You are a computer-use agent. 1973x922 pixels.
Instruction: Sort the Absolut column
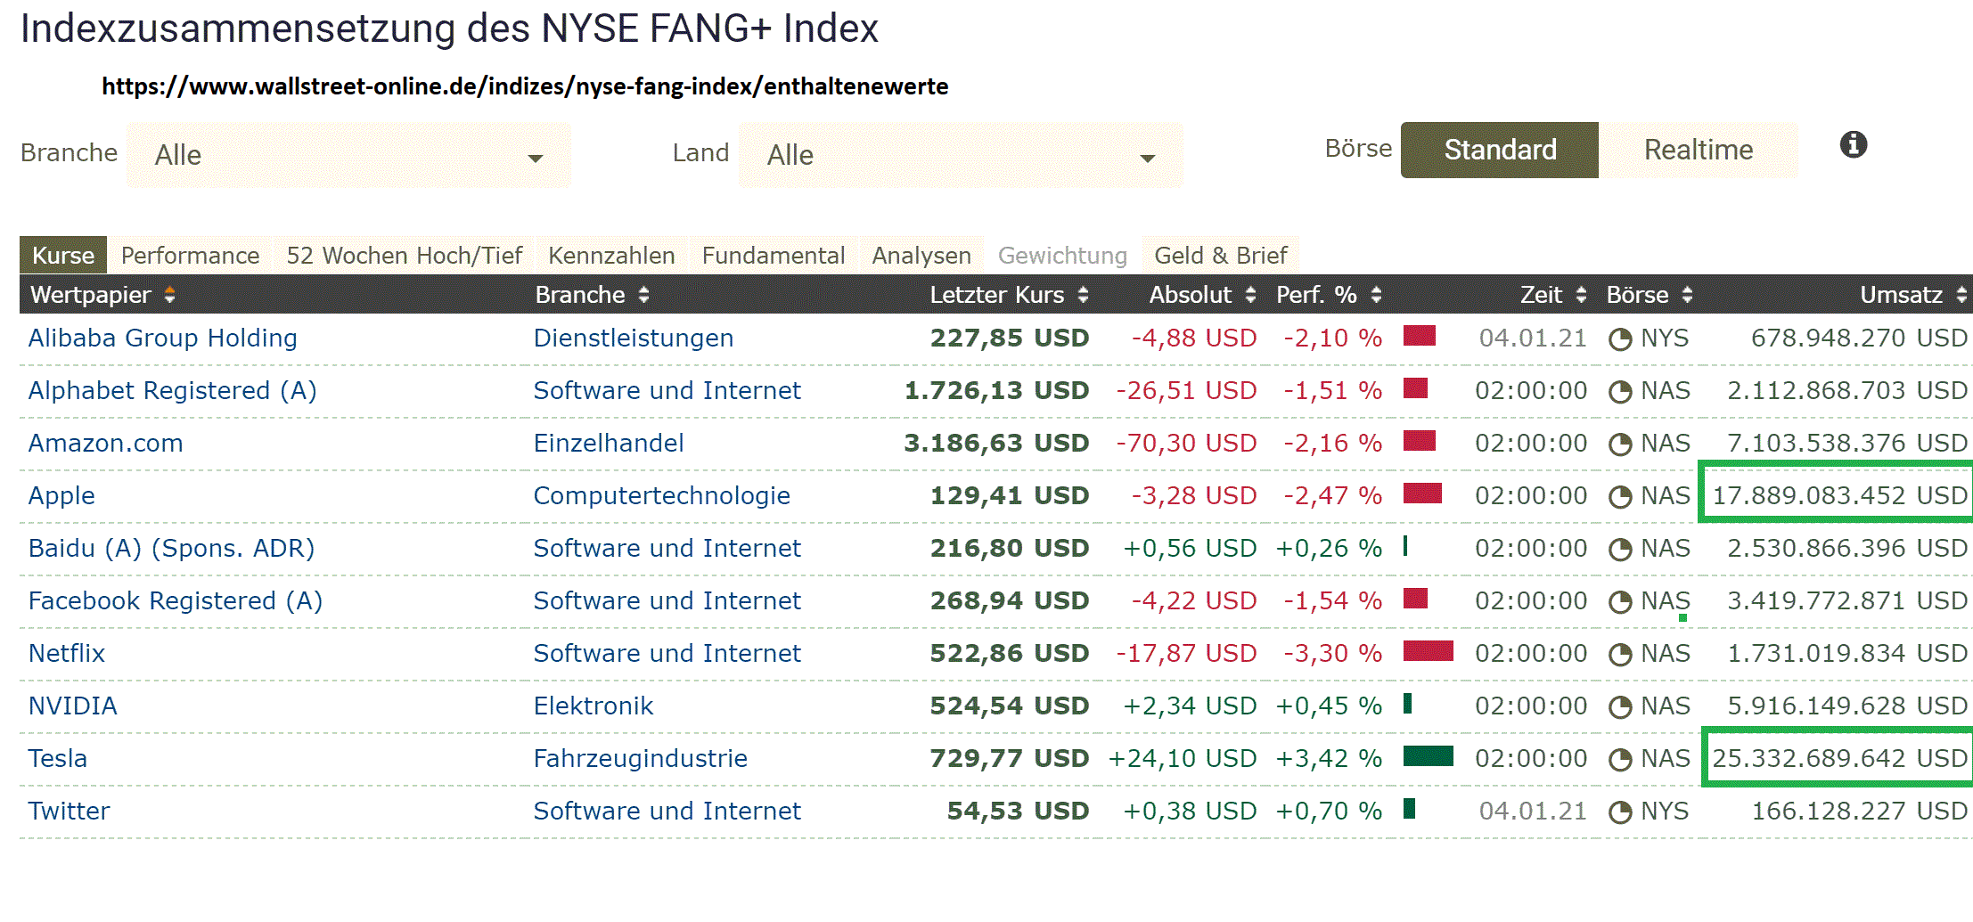[x=1251, y=294]
